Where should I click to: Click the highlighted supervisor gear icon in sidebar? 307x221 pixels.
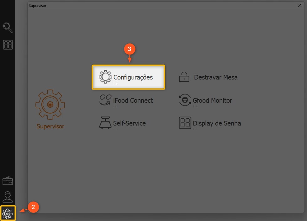[x=8, y=213]
